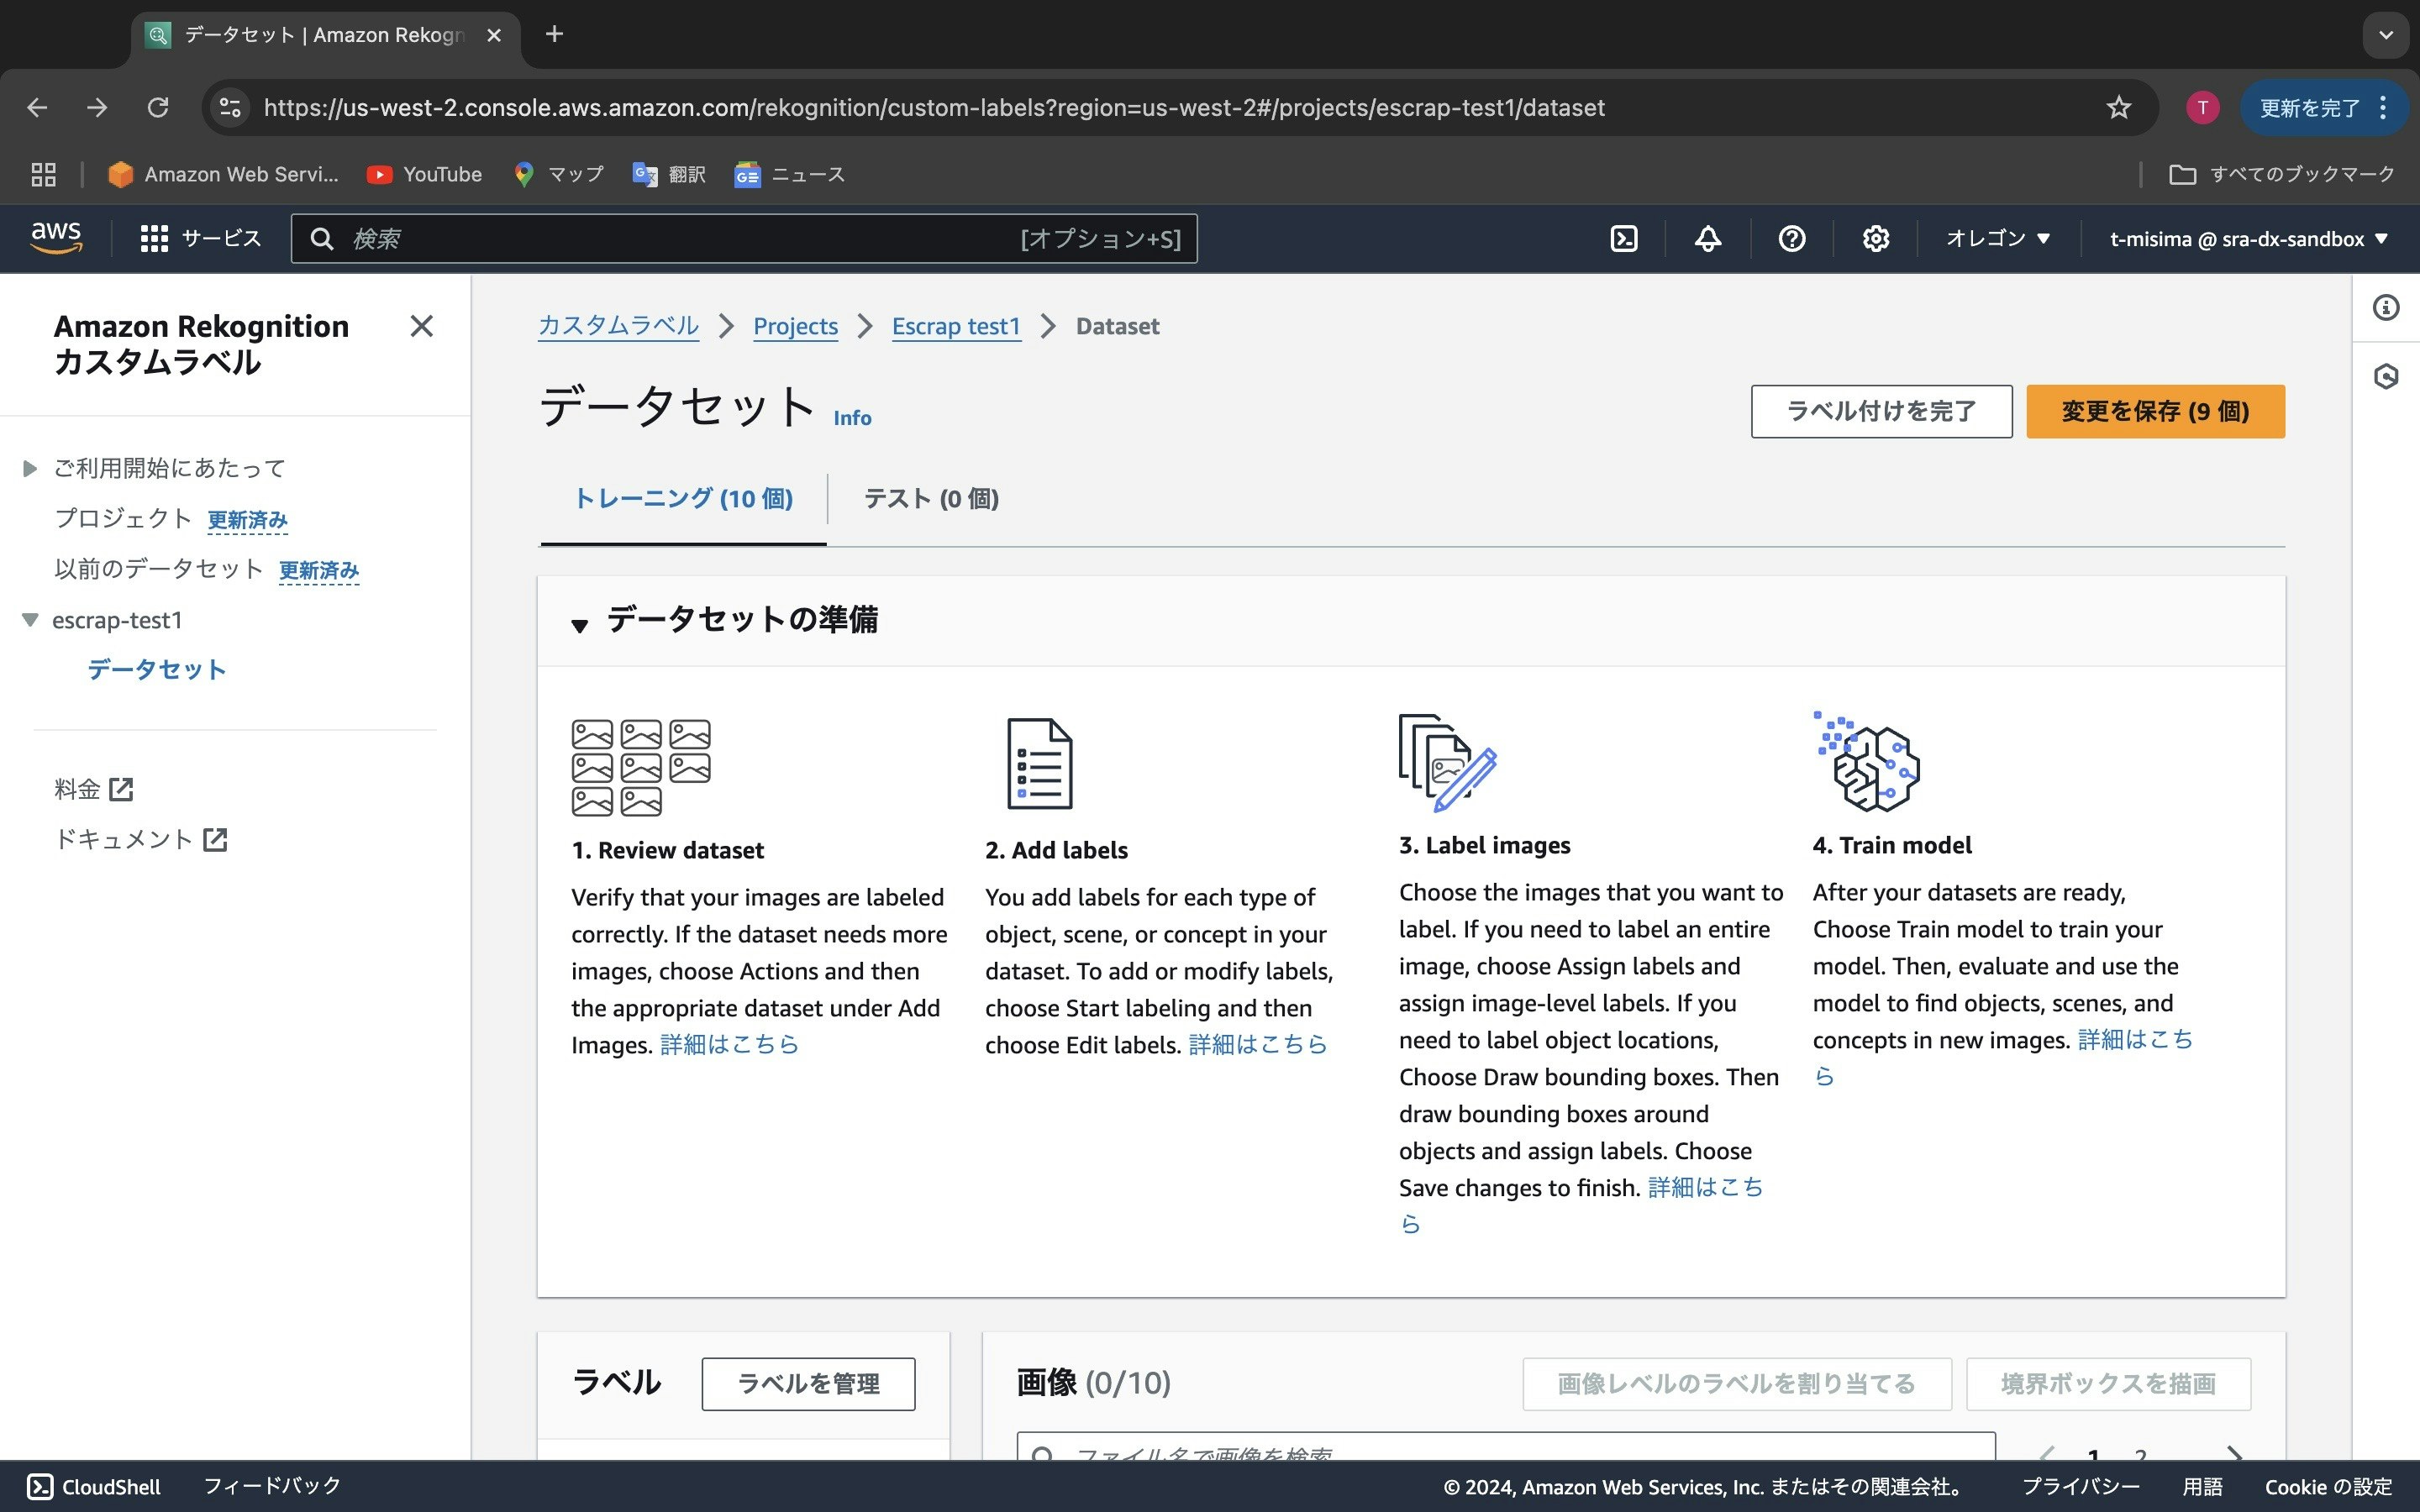Close the Rekognition side navigation panel
Screen dimensions: 2420x1512
click(421, 326)
